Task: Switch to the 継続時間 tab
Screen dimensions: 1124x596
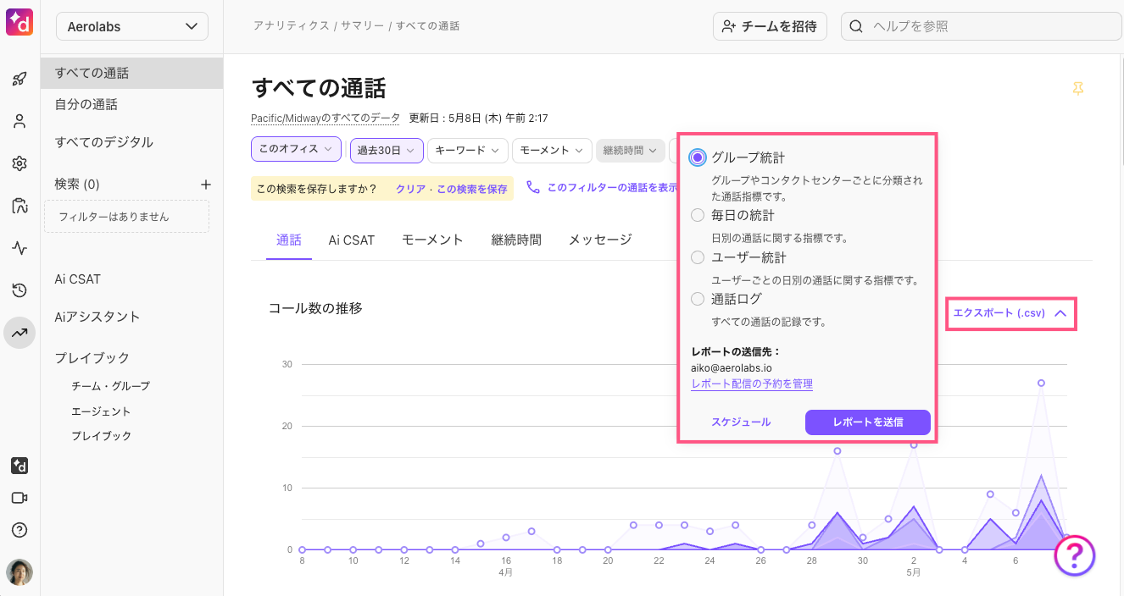Action: click(x=516, y=240)
